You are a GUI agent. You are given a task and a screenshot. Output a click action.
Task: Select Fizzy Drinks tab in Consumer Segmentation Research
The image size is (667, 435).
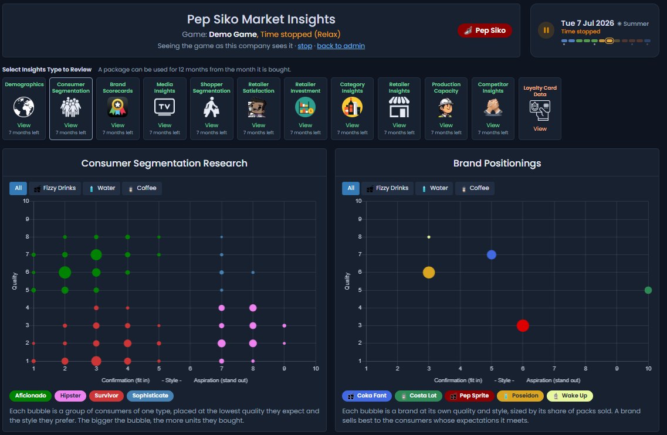55,188
